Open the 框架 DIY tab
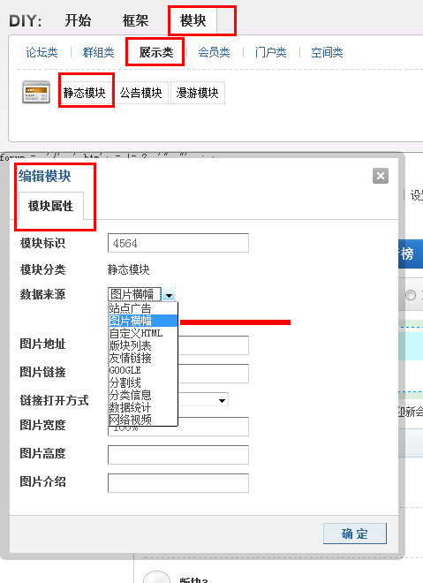The width and height of the screenshot is (423, 583). point(135,20)
